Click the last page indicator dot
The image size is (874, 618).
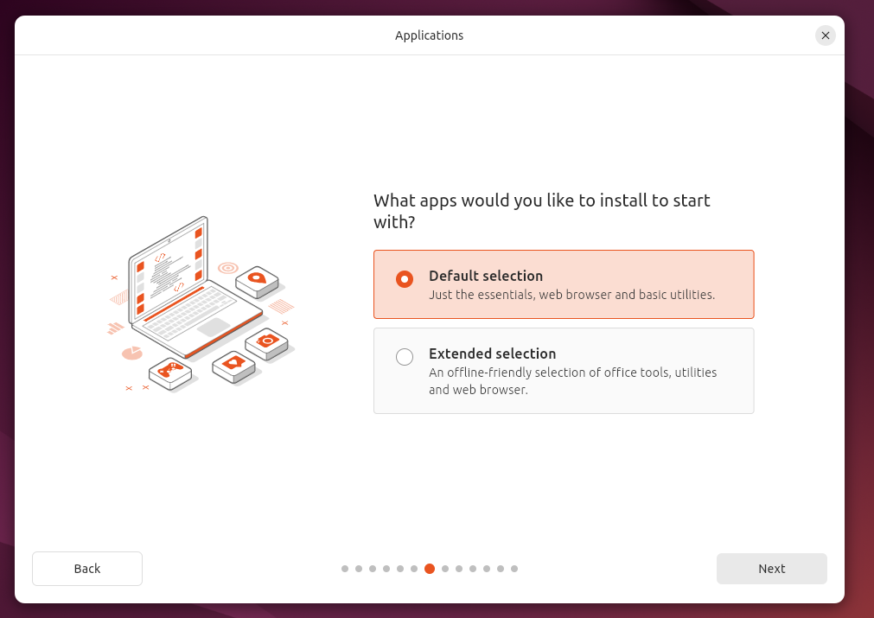click(x=514, y=569)
